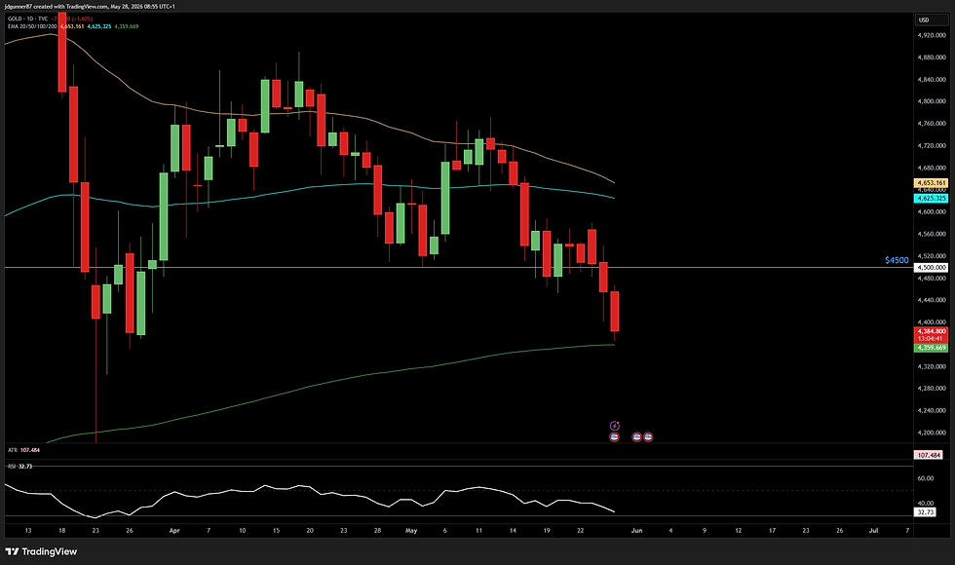Image resolution: width=955 pixels, height=565 pixels.
Task: Click the ATR indicator label
Action: tap(12, 450)
